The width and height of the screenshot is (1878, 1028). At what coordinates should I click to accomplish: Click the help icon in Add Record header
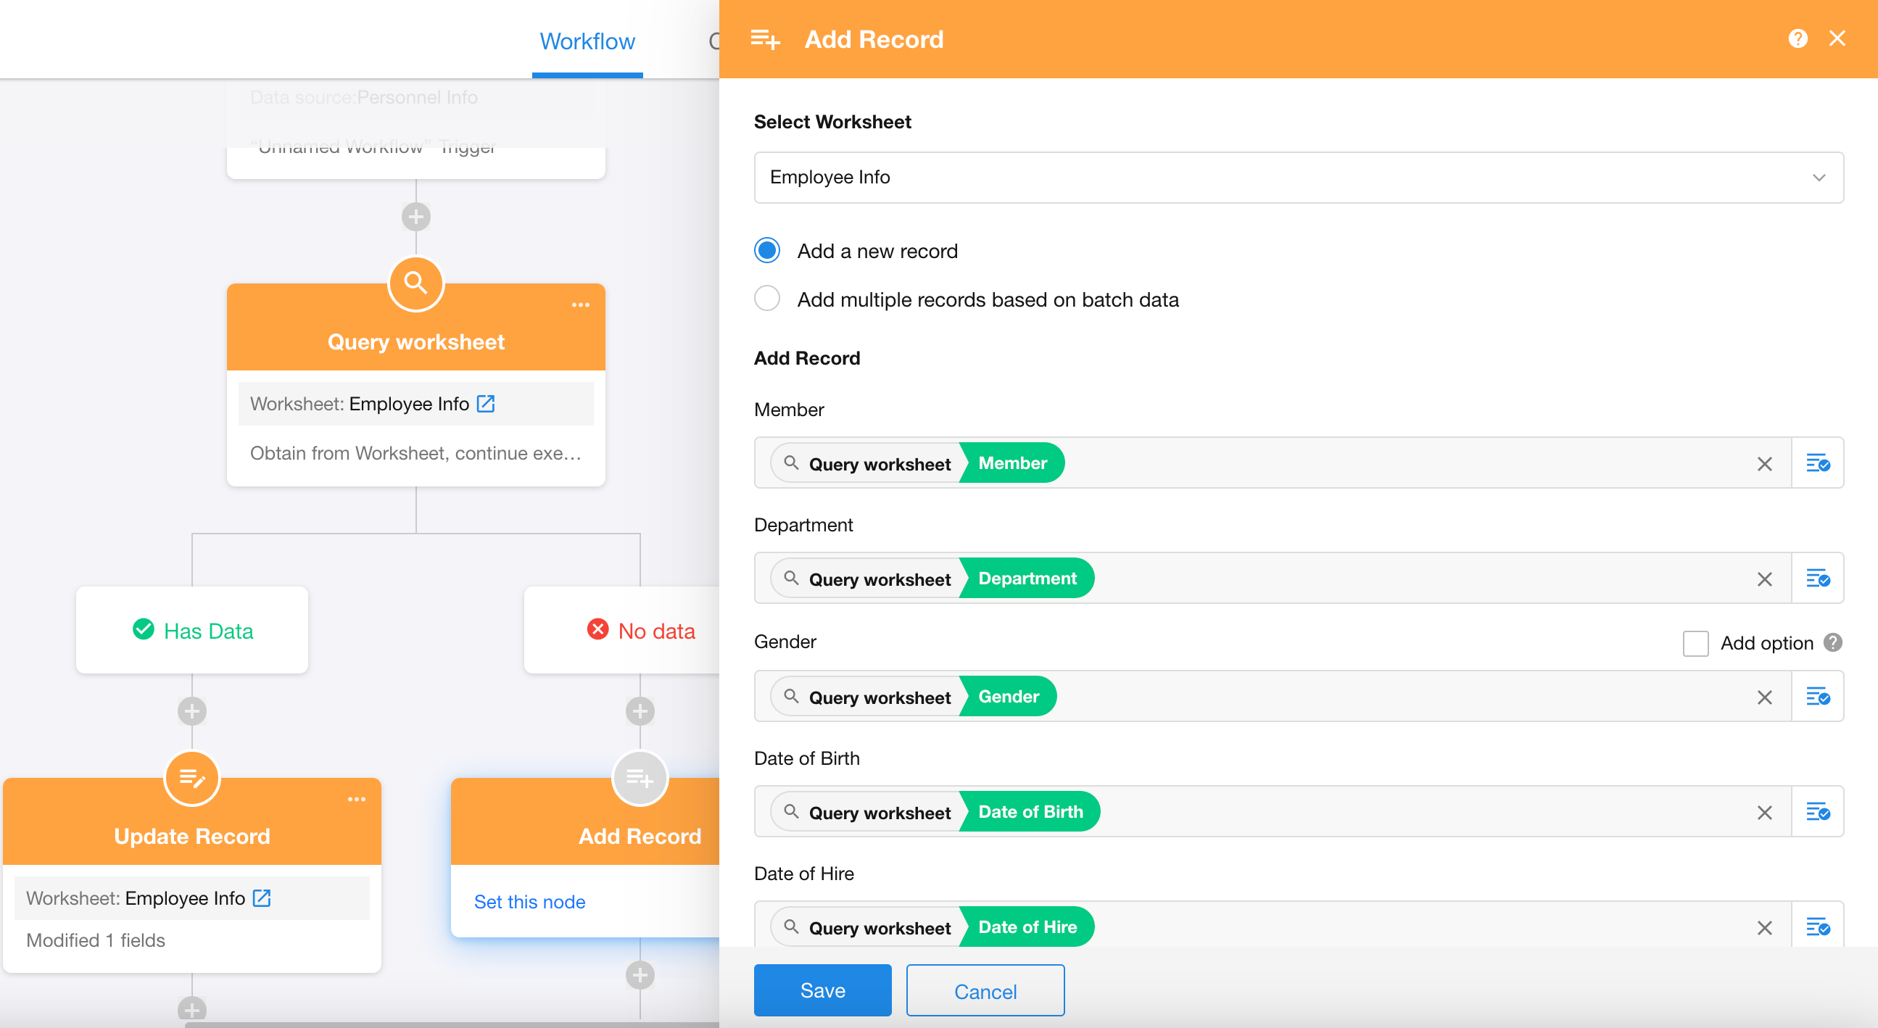coord(1797,38)
